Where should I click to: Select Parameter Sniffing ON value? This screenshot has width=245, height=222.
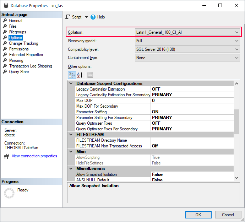tap(192, 112)
